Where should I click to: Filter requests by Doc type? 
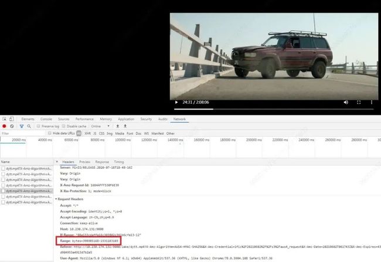(138, 134)
